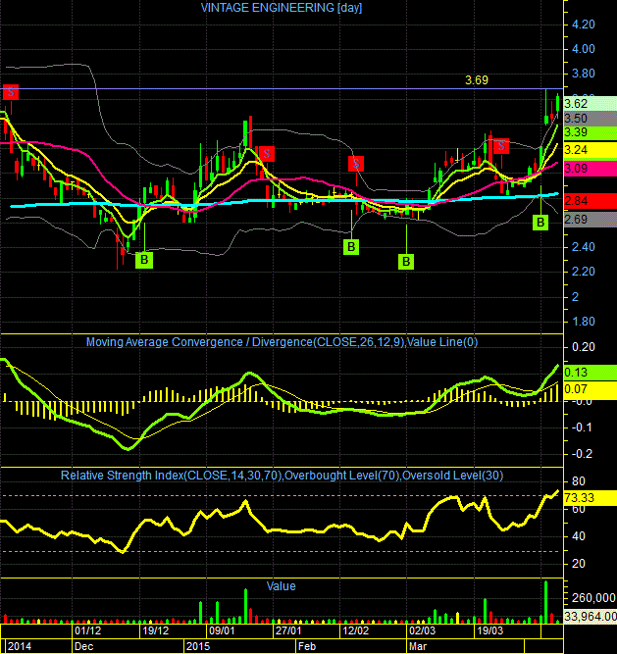Viewport: 617px width, 654px height.
Task: Click the -0.2 MACD axis label
Action: click(582, 454)
